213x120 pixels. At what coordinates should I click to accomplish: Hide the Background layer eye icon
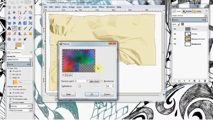click(175, 44)
